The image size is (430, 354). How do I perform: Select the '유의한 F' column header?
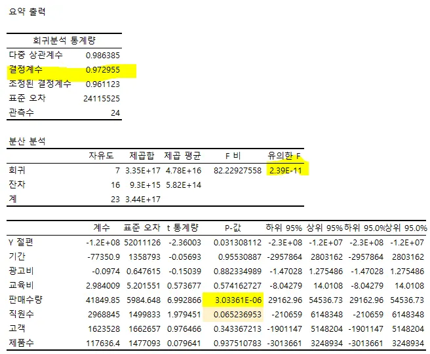[284, 156]
